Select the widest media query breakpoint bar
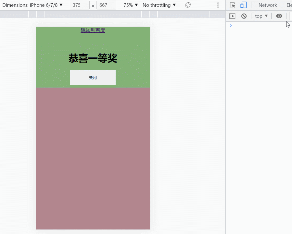 coord(93,15)
